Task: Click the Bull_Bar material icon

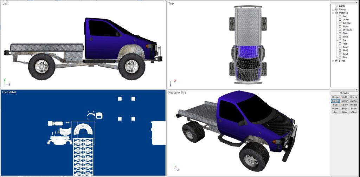Action: (x=340, y=23)
